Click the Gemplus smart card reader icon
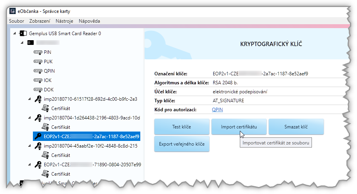Viewport: 357px width, 194px height. [x=23, y=34]
